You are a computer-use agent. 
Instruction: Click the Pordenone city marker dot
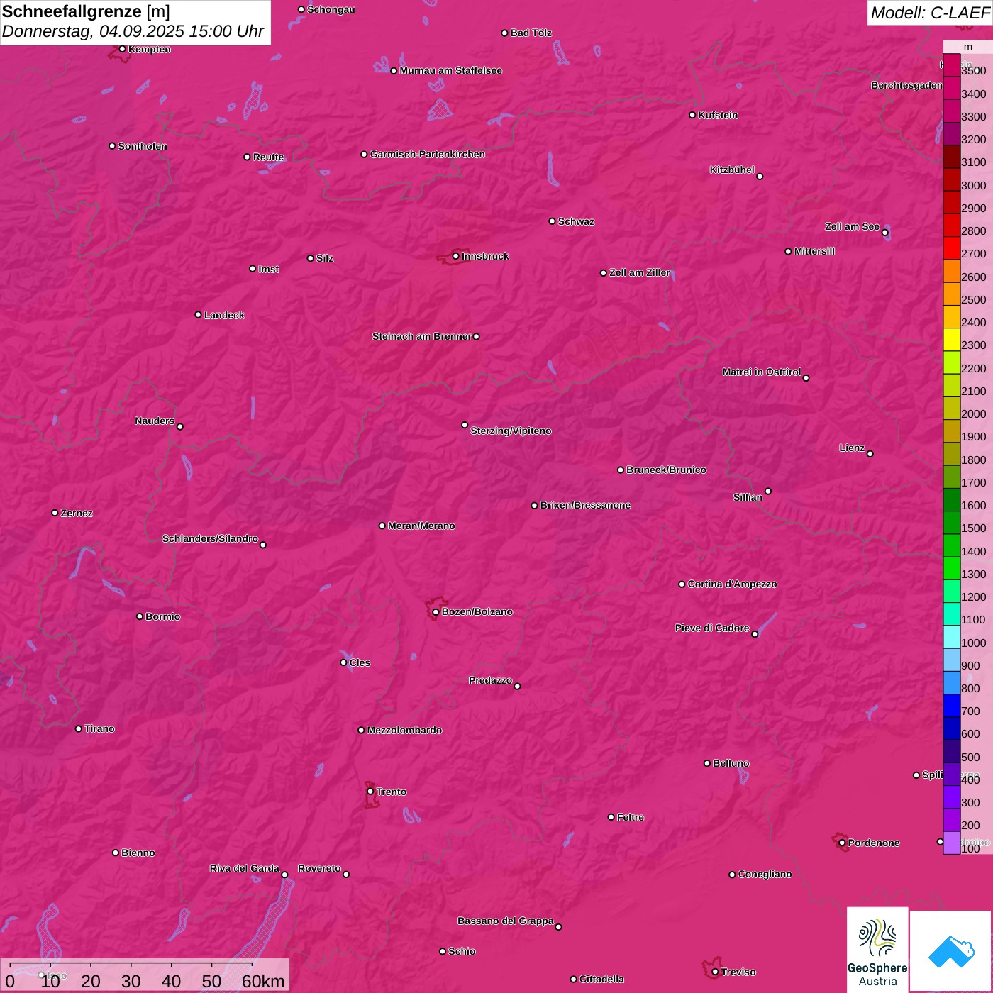coord(842,843)
